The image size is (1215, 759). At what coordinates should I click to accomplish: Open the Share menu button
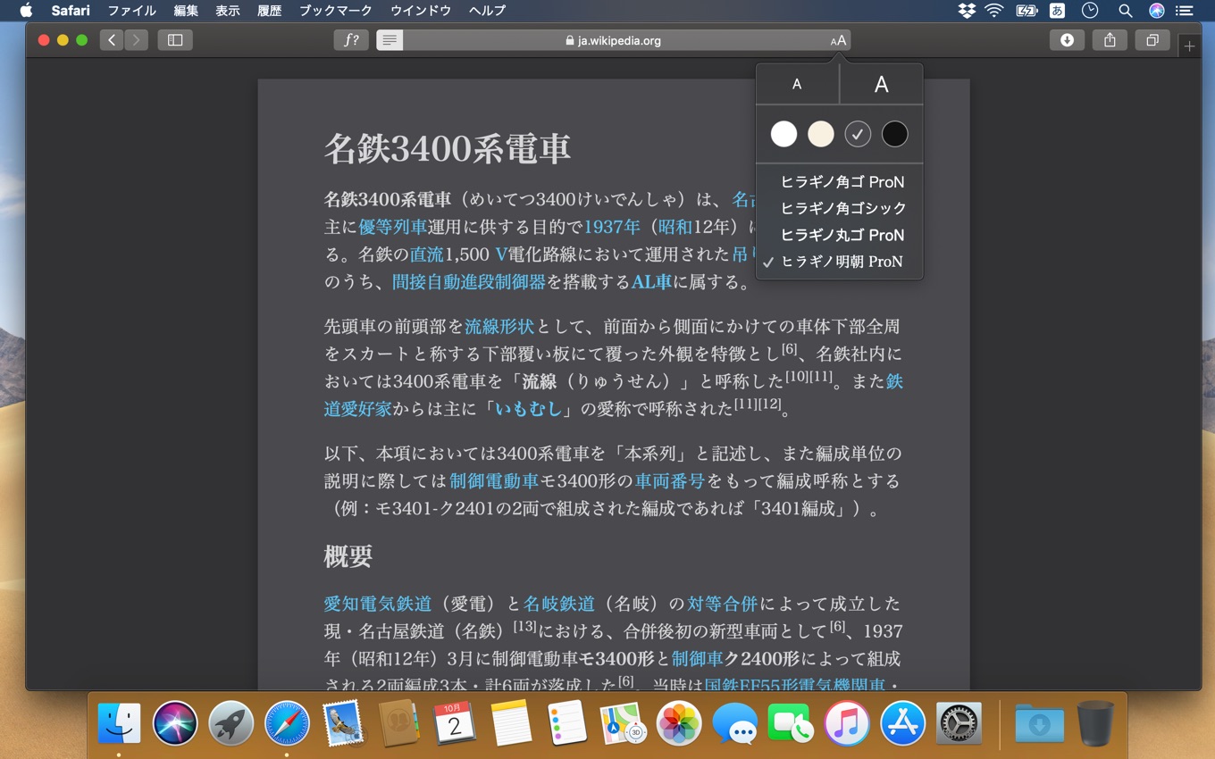pyautogui.click(x=1110, y=40)
